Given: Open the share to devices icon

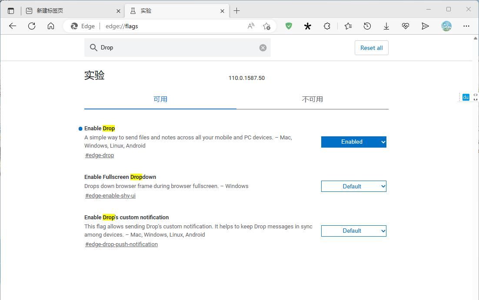Looking at the screenshot, I should (425, 26).
